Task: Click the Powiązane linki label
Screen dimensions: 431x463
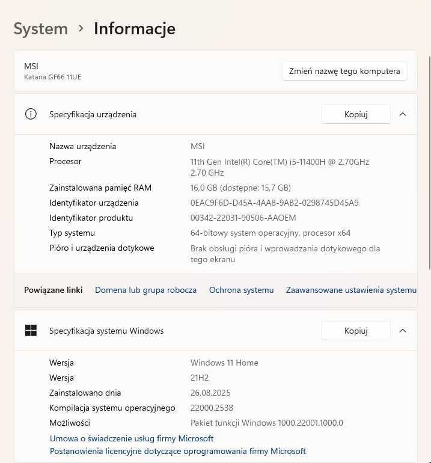Action: click(x=53, y=290)
